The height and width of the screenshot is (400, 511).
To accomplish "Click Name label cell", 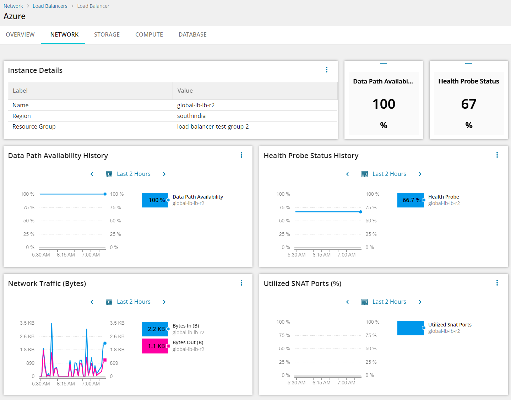I will point(91,105).
